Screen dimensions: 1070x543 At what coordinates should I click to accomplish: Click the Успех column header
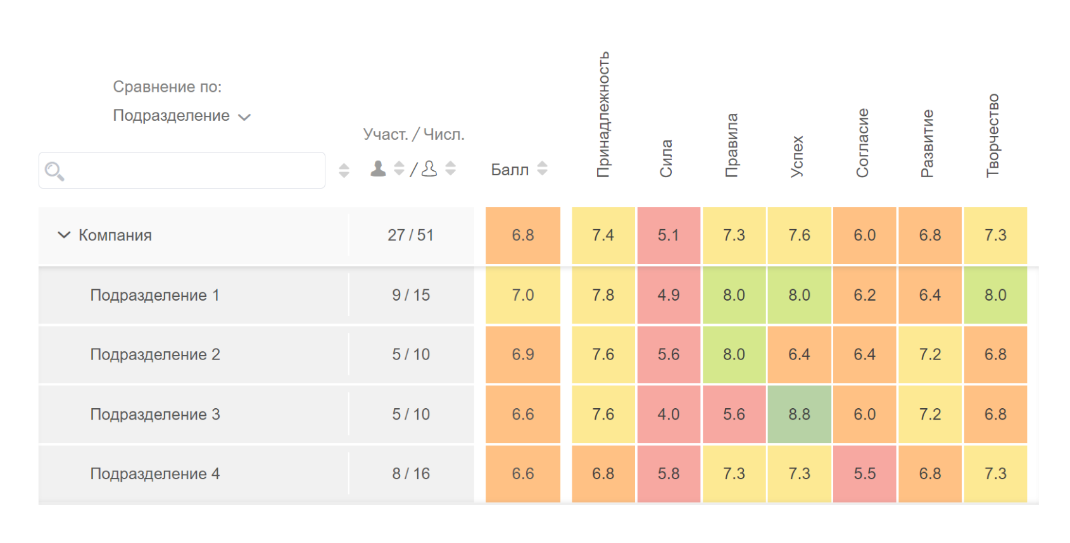pyautogui.click(x=797, y=156)
